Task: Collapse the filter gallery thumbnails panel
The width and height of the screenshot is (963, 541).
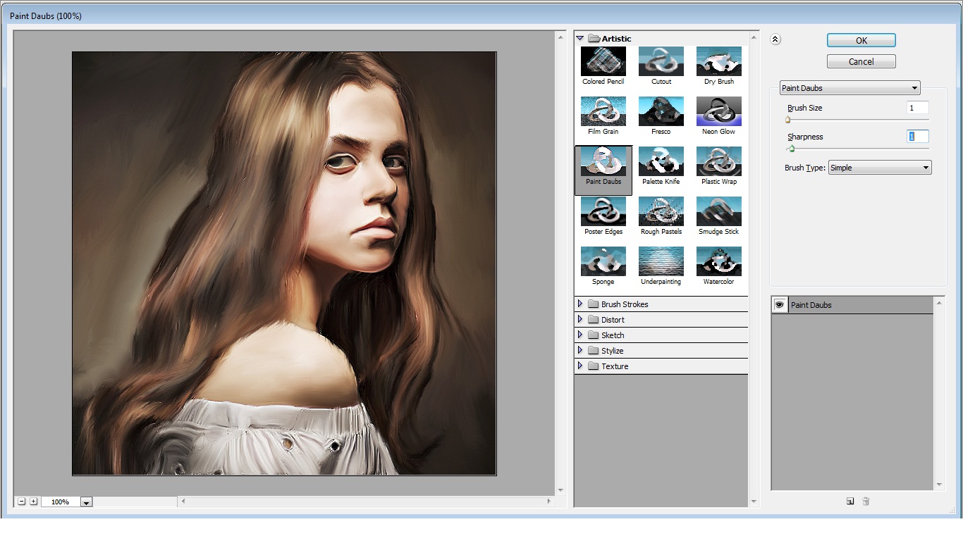Action: pyautogui.click(x=775, y=39)
